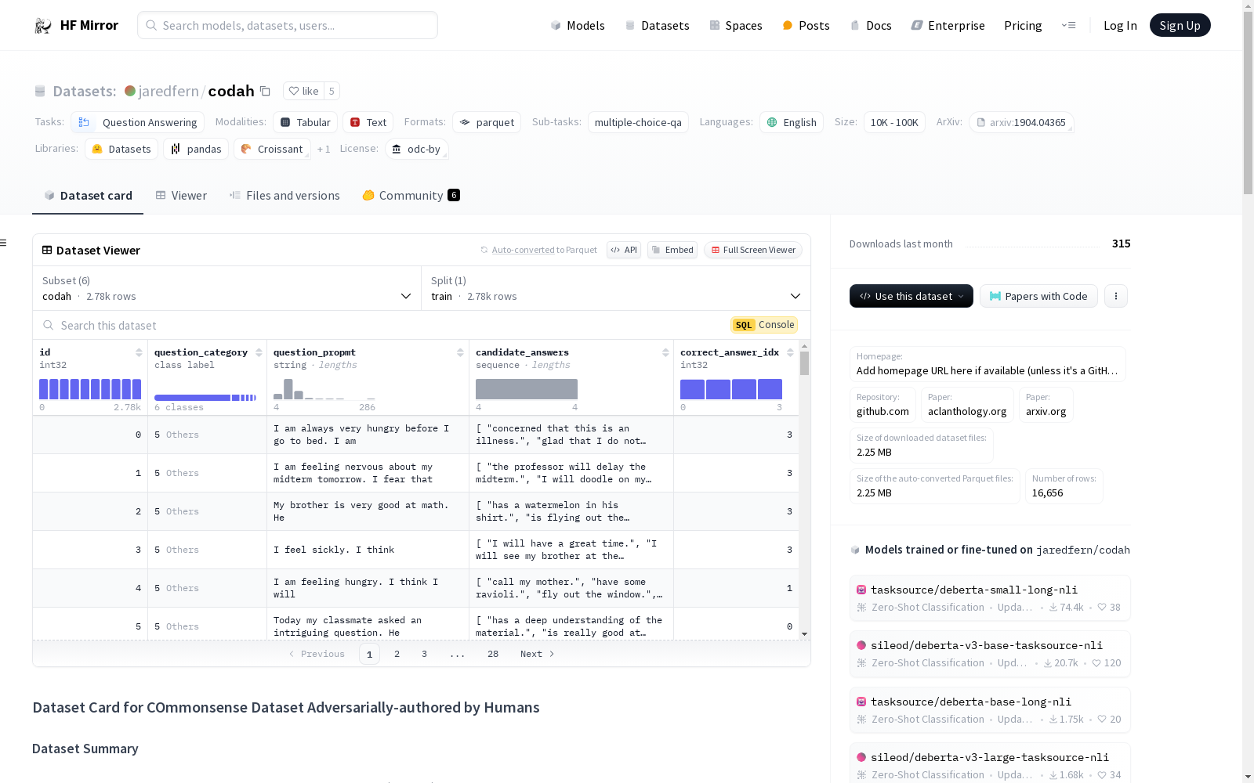Open the Community tab
This screenshot has height=783, width=1254.
click(411, 196)
